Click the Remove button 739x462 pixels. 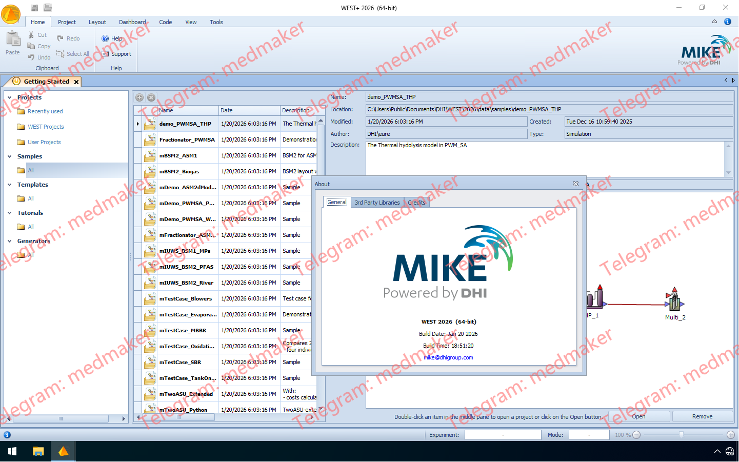[702, 416]
